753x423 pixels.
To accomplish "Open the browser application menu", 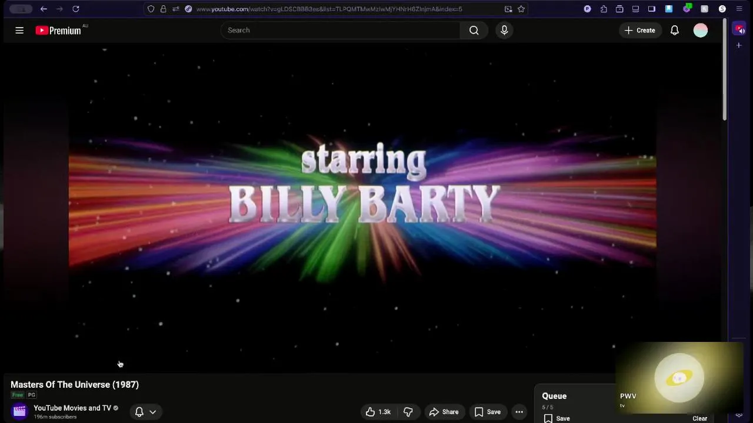I will 739,9.
